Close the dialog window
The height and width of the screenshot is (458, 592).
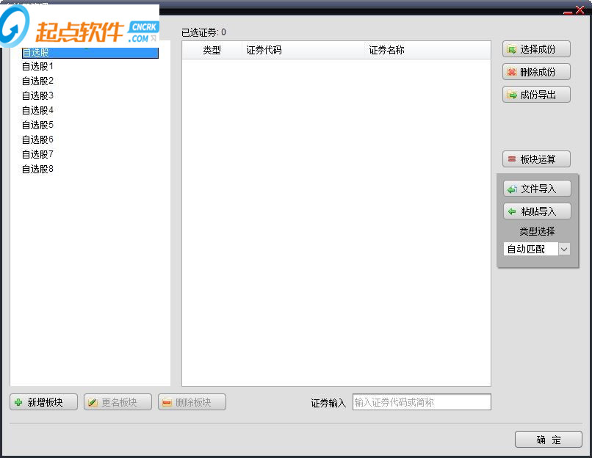[x=580, y=10]
